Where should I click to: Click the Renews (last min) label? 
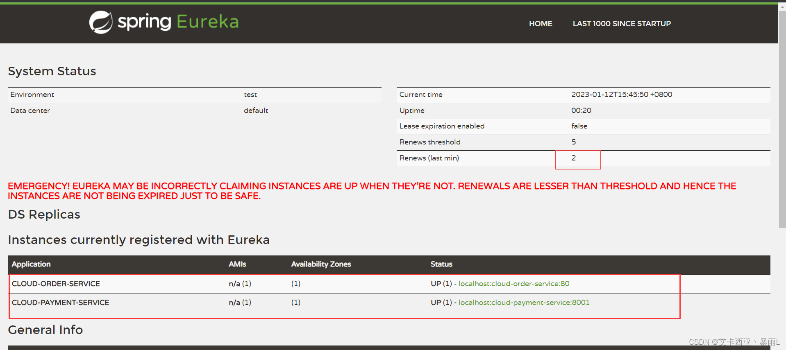429,158
